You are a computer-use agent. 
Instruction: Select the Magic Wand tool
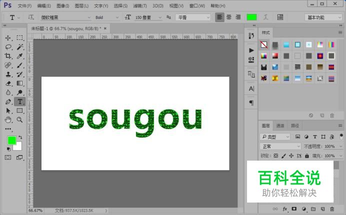tap(19, 47)
